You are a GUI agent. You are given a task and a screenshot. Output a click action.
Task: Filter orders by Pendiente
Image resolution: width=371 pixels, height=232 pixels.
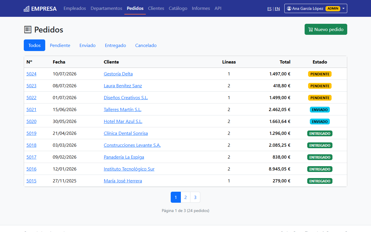(x=60, y=45)
